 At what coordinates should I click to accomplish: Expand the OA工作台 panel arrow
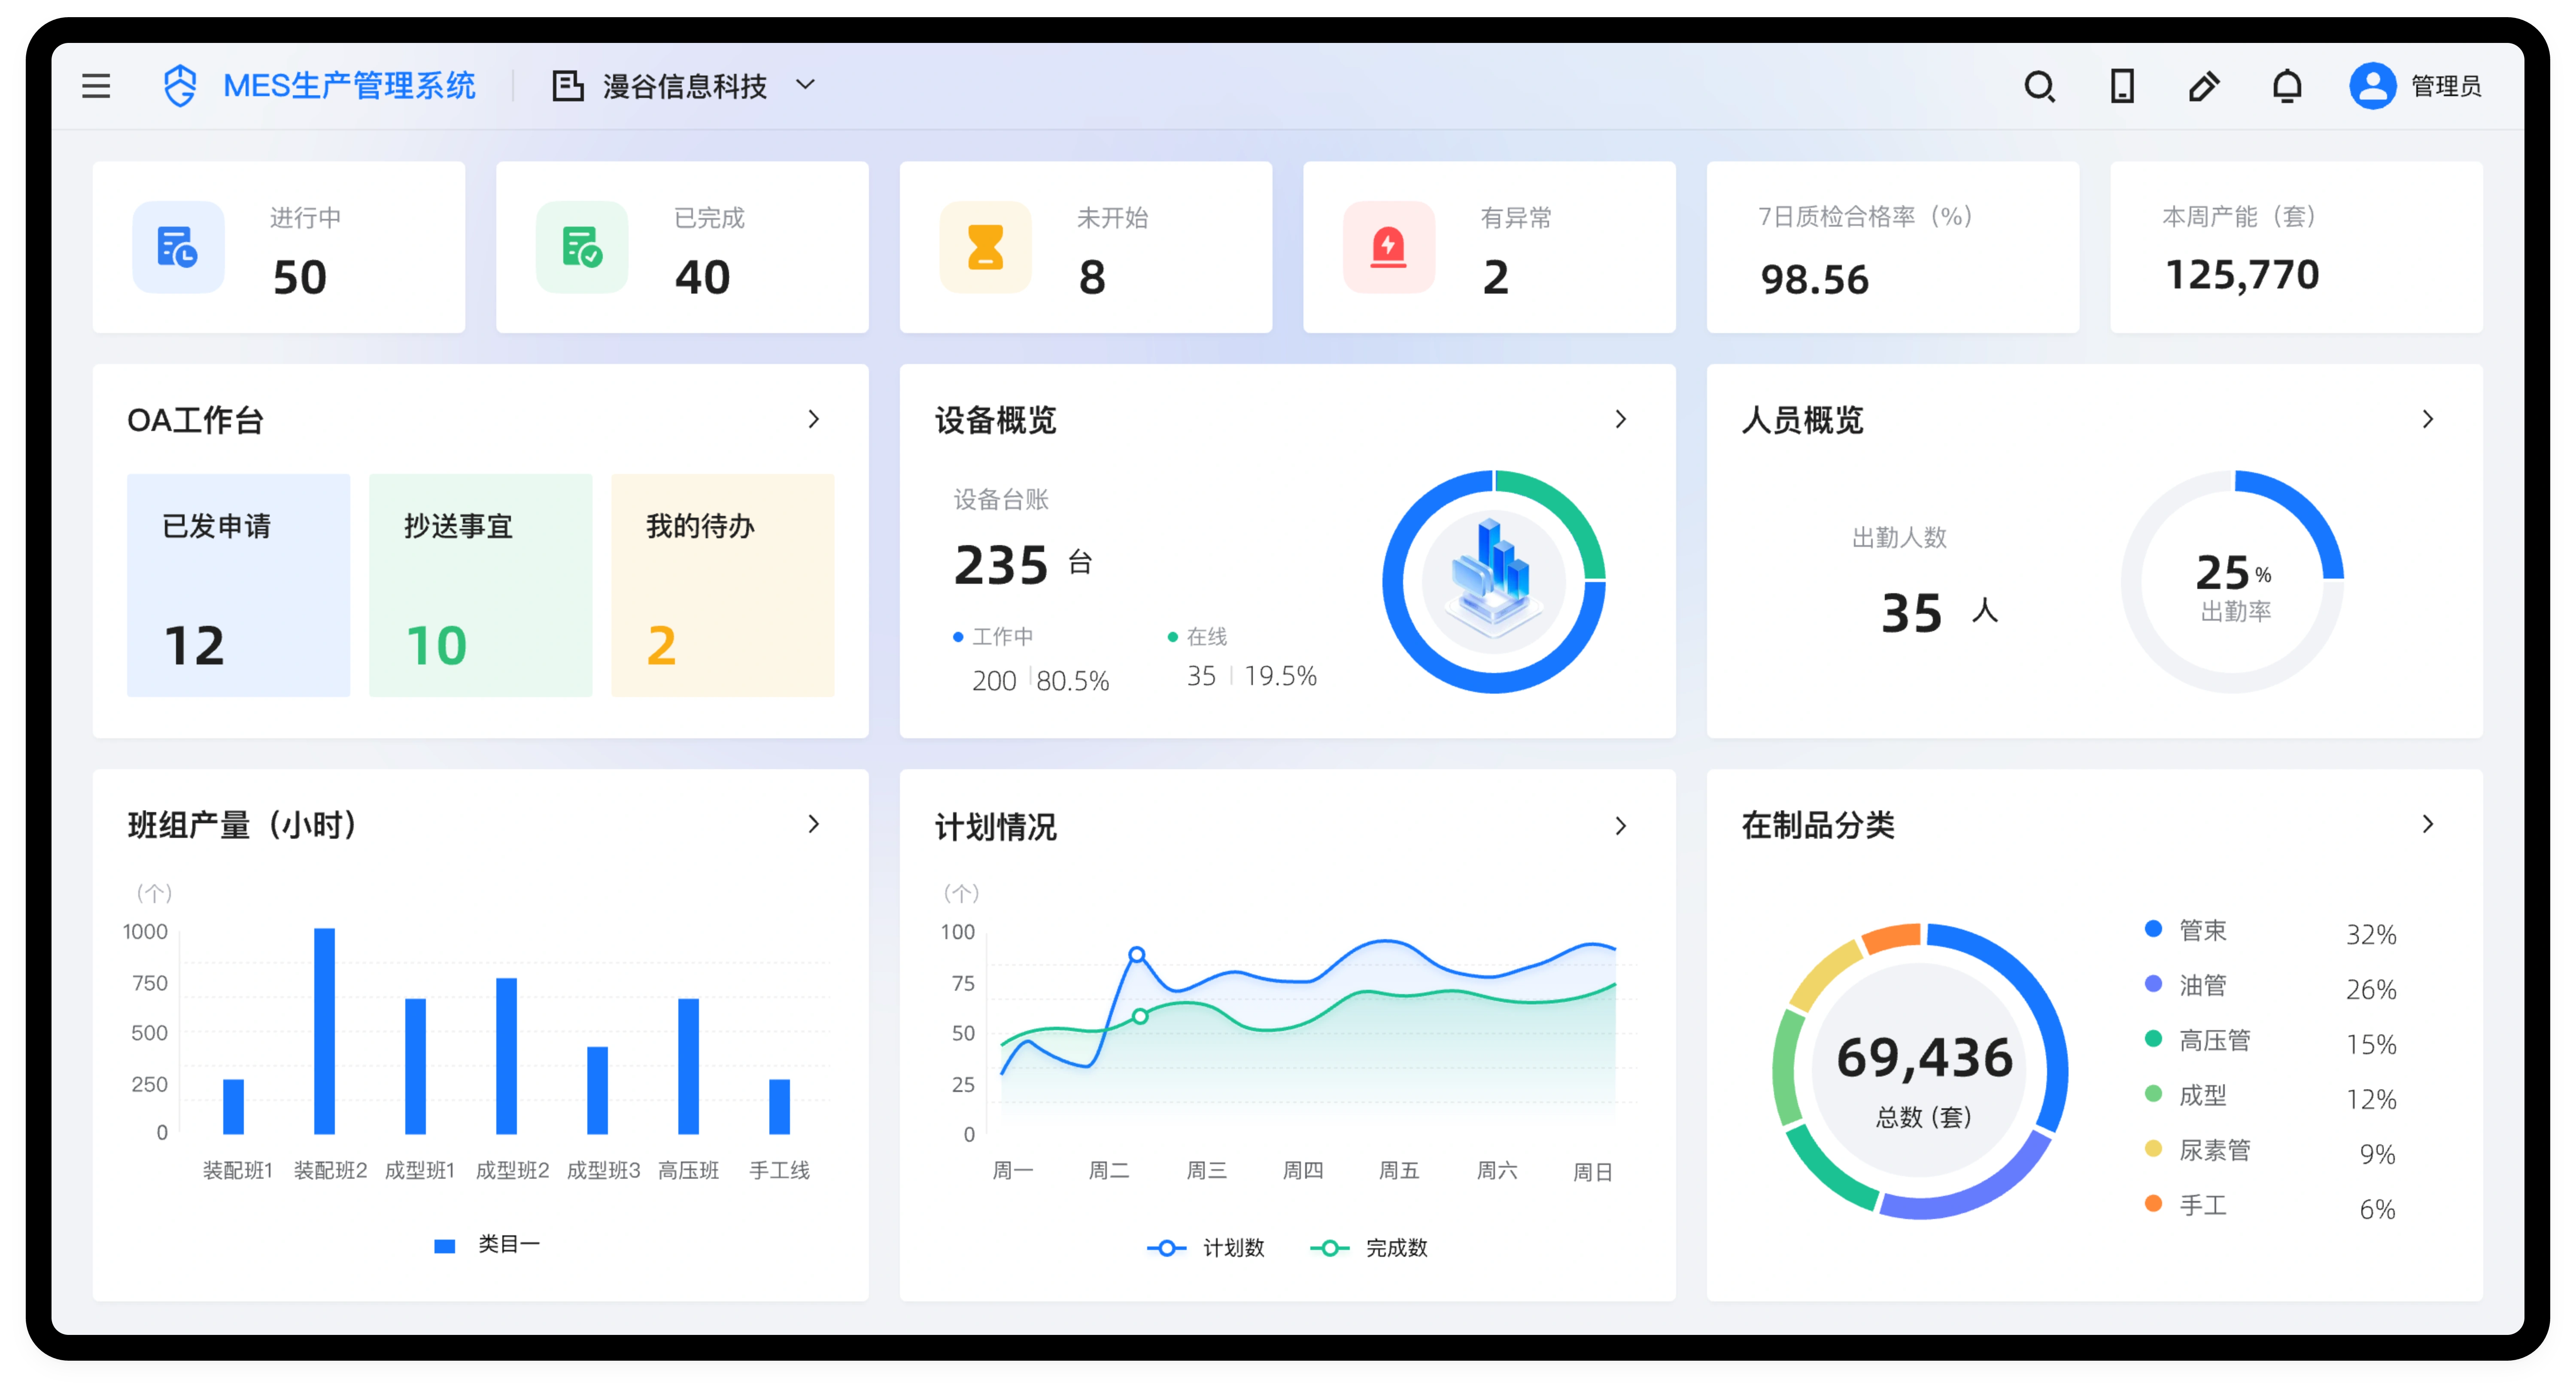pyautogui.click(x=813, y=419)
